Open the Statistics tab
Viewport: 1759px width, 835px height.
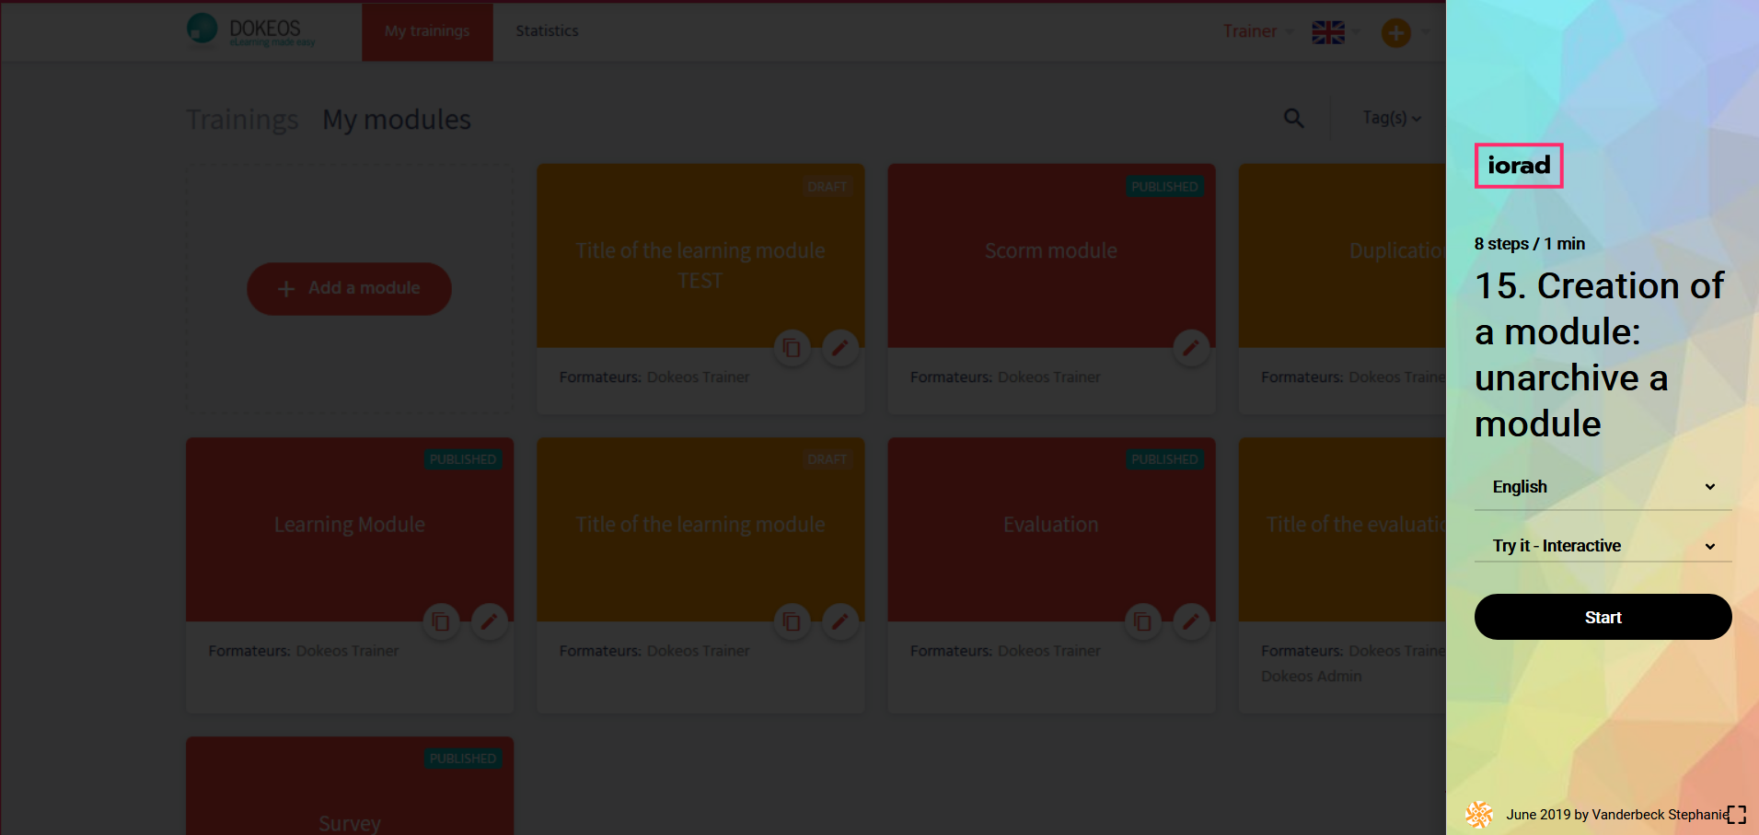tap(547, 31)
